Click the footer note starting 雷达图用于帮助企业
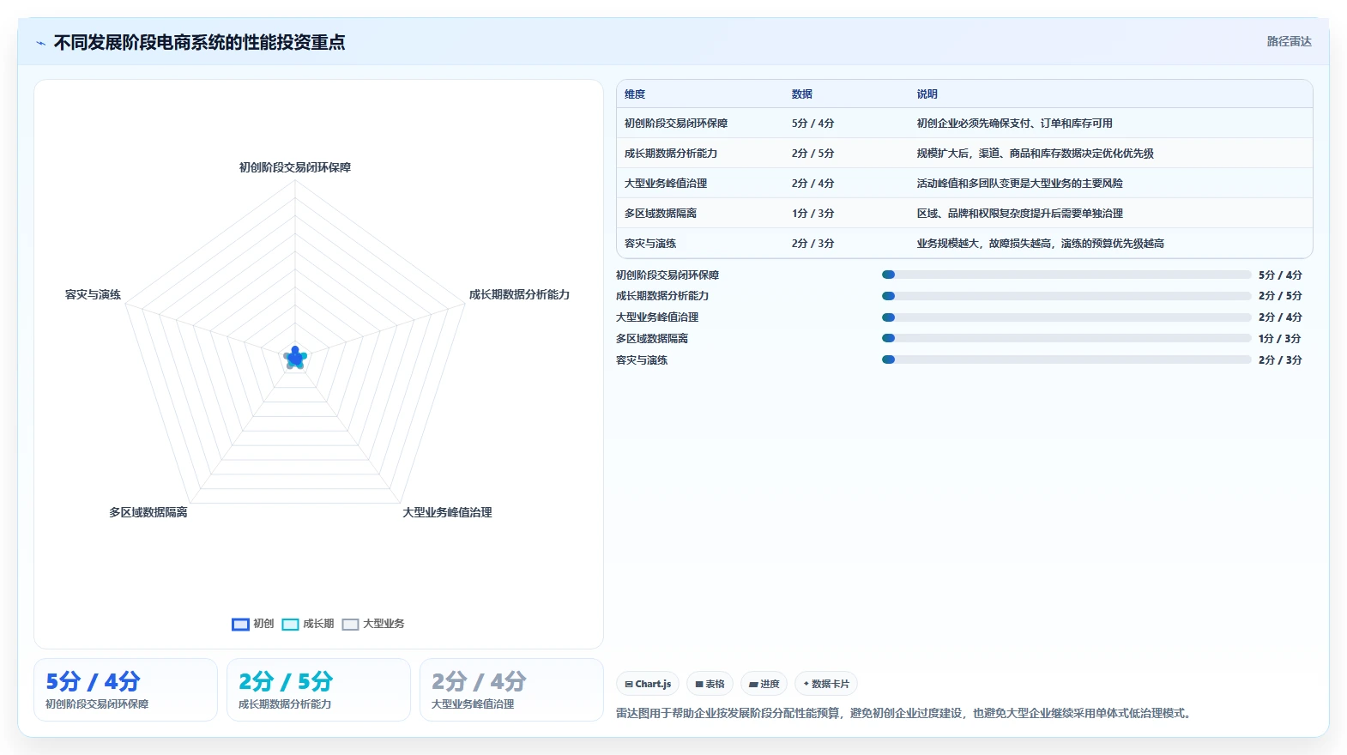This screenshot has height=755, width=1347. click(905, 713)
